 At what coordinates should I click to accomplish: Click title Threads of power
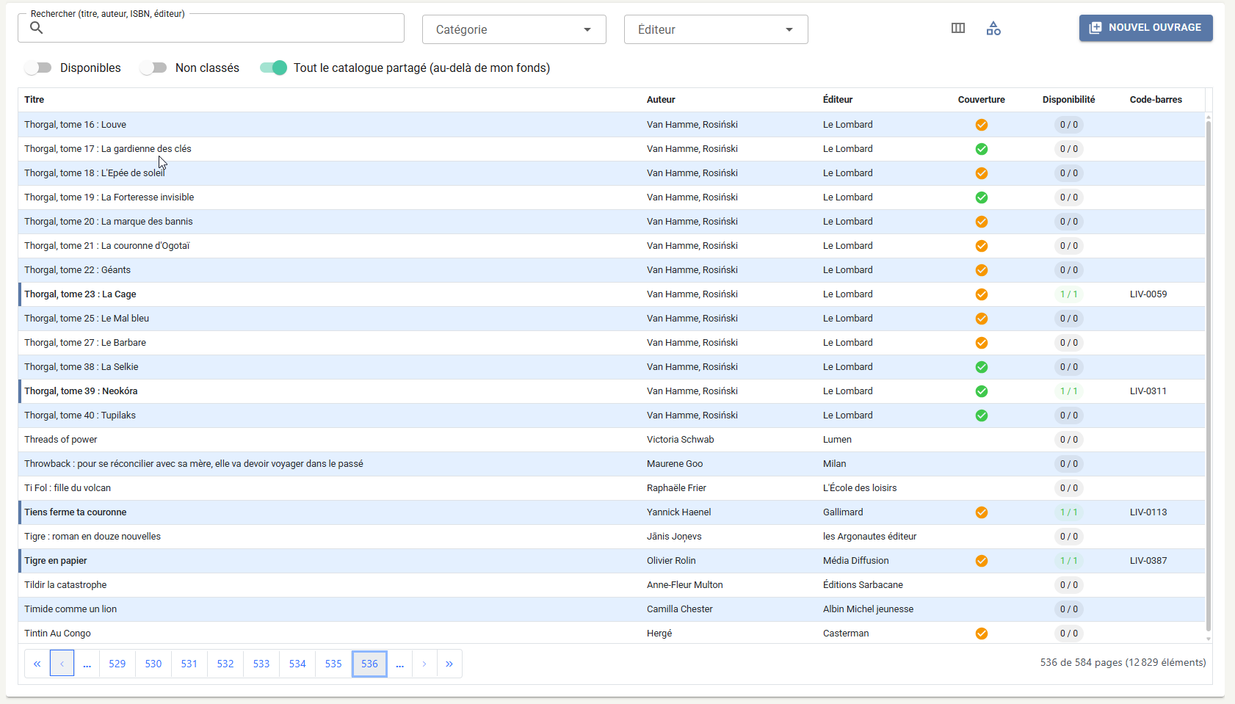[x=61, y=440]
